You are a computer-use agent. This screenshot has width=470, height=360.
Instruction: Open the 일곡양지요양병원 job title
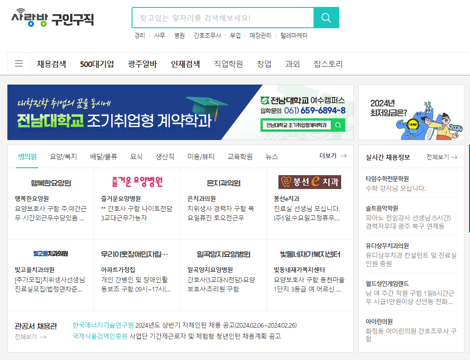(x=210, y=270)
